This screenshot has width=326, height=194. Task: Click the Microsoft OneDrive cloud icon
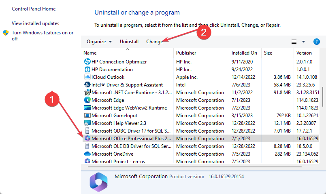coord(87,154)
